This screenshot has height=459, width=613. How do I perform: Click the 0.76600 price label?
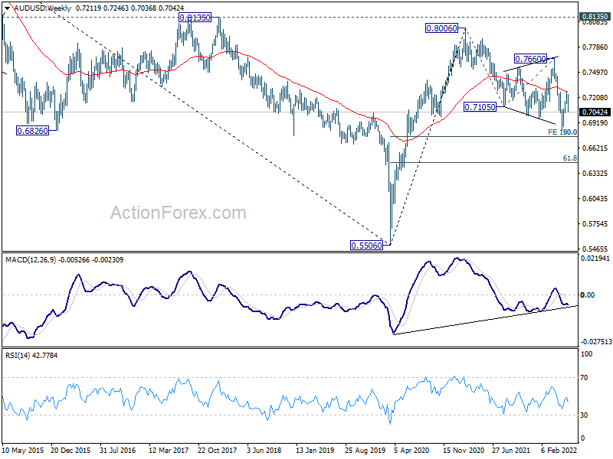pyautogui.click(x=530, y=59)
